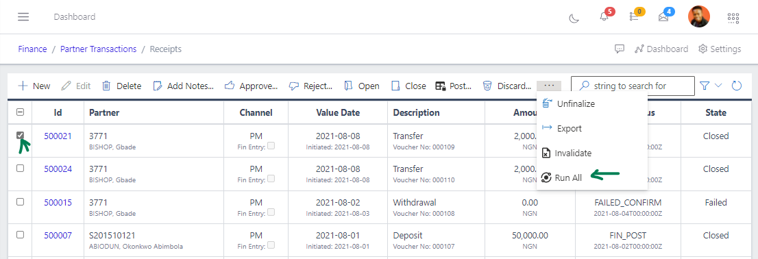Open notifications bell with 5 alerts
758x259 pixels.
pos(604,17)
